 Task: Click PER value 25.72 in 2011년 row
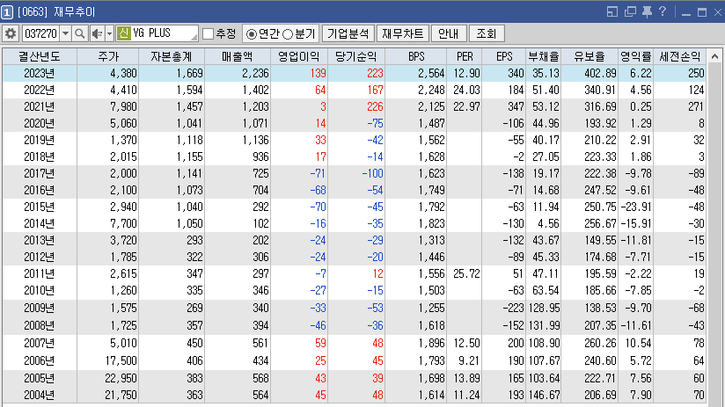pyautogui.click(x=466, y=273)
